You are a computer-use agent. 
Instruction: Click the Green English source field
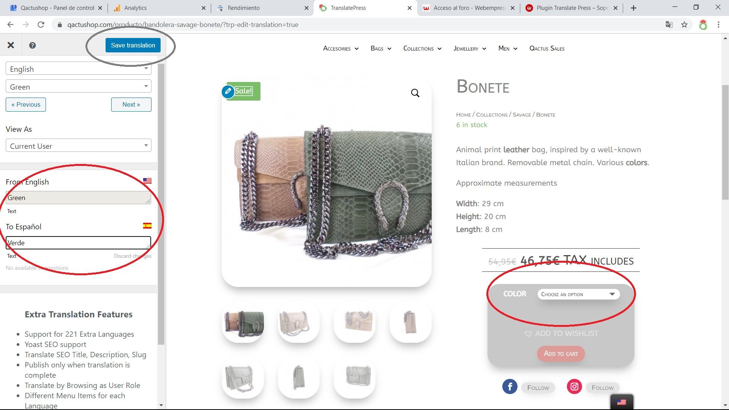click(78, 197)
